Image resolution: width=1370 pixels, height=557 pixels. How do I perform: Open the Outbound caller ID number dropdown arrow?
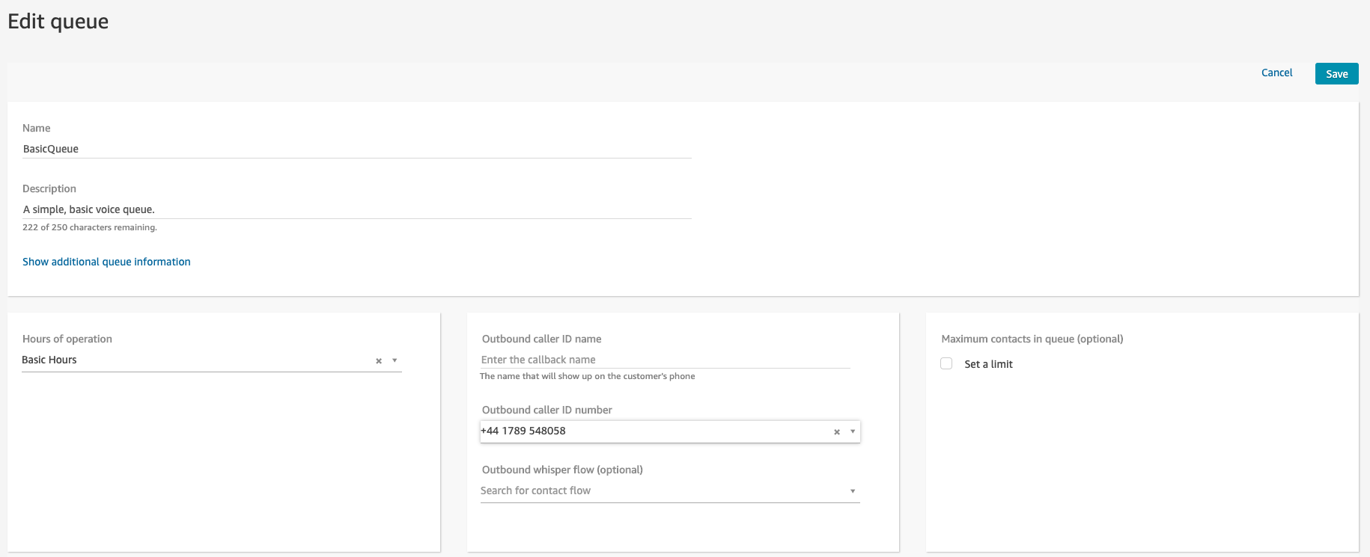tap(853, 431)
